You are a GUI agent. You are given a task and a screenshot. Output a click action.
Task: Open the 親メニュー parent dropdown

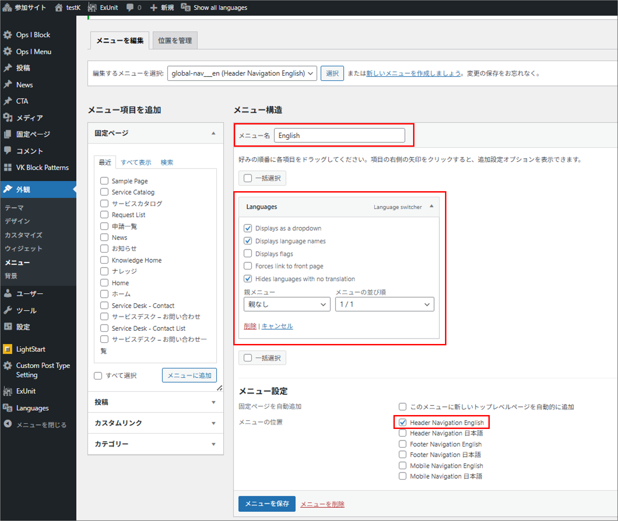click(286, 304)
